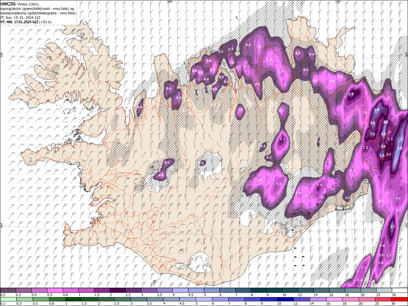The image size is (408, 306).
Task: Click the 'VT: Mið. 17.01.2024 02Z' valid time
Action: [x=19, y=22]
